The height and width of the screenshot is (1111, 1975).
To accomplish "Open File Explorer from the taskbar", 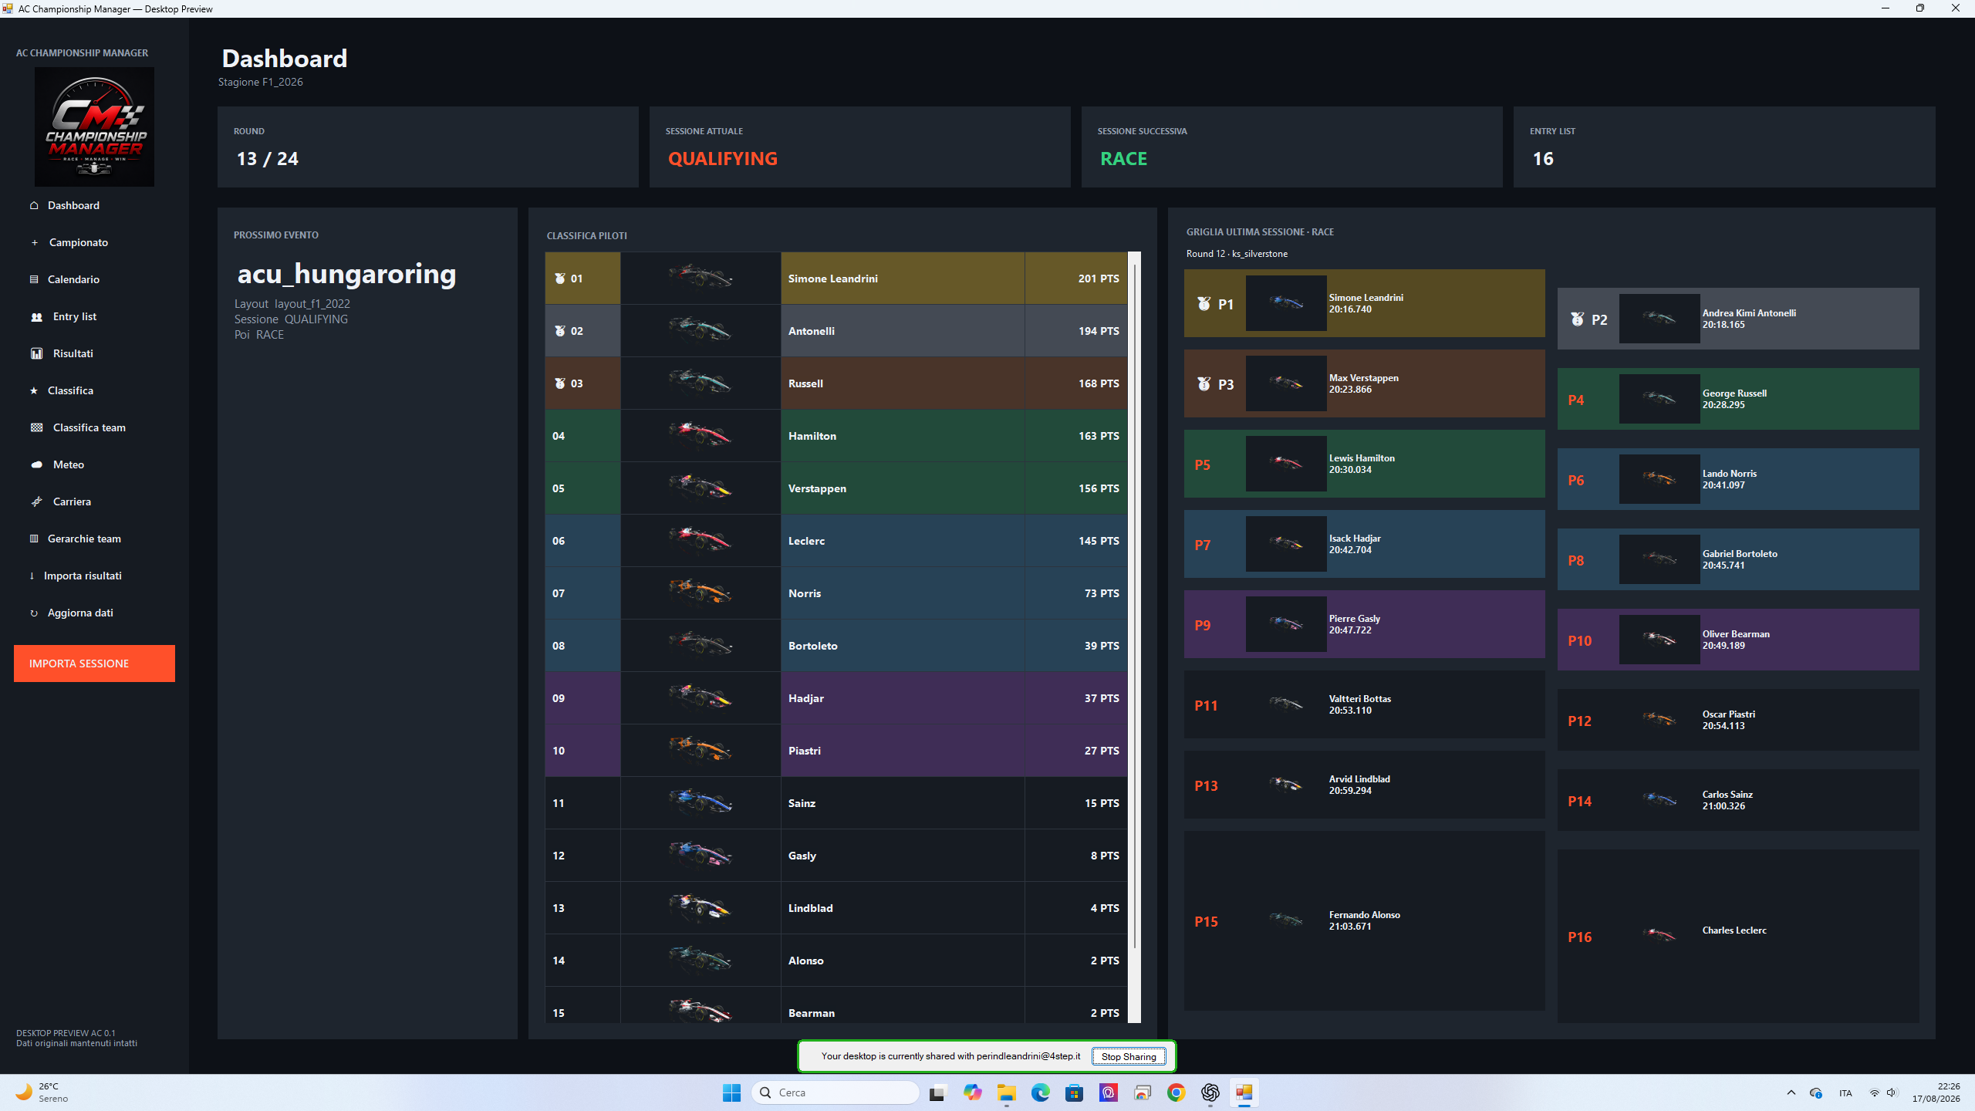I will [1006, 1092].
